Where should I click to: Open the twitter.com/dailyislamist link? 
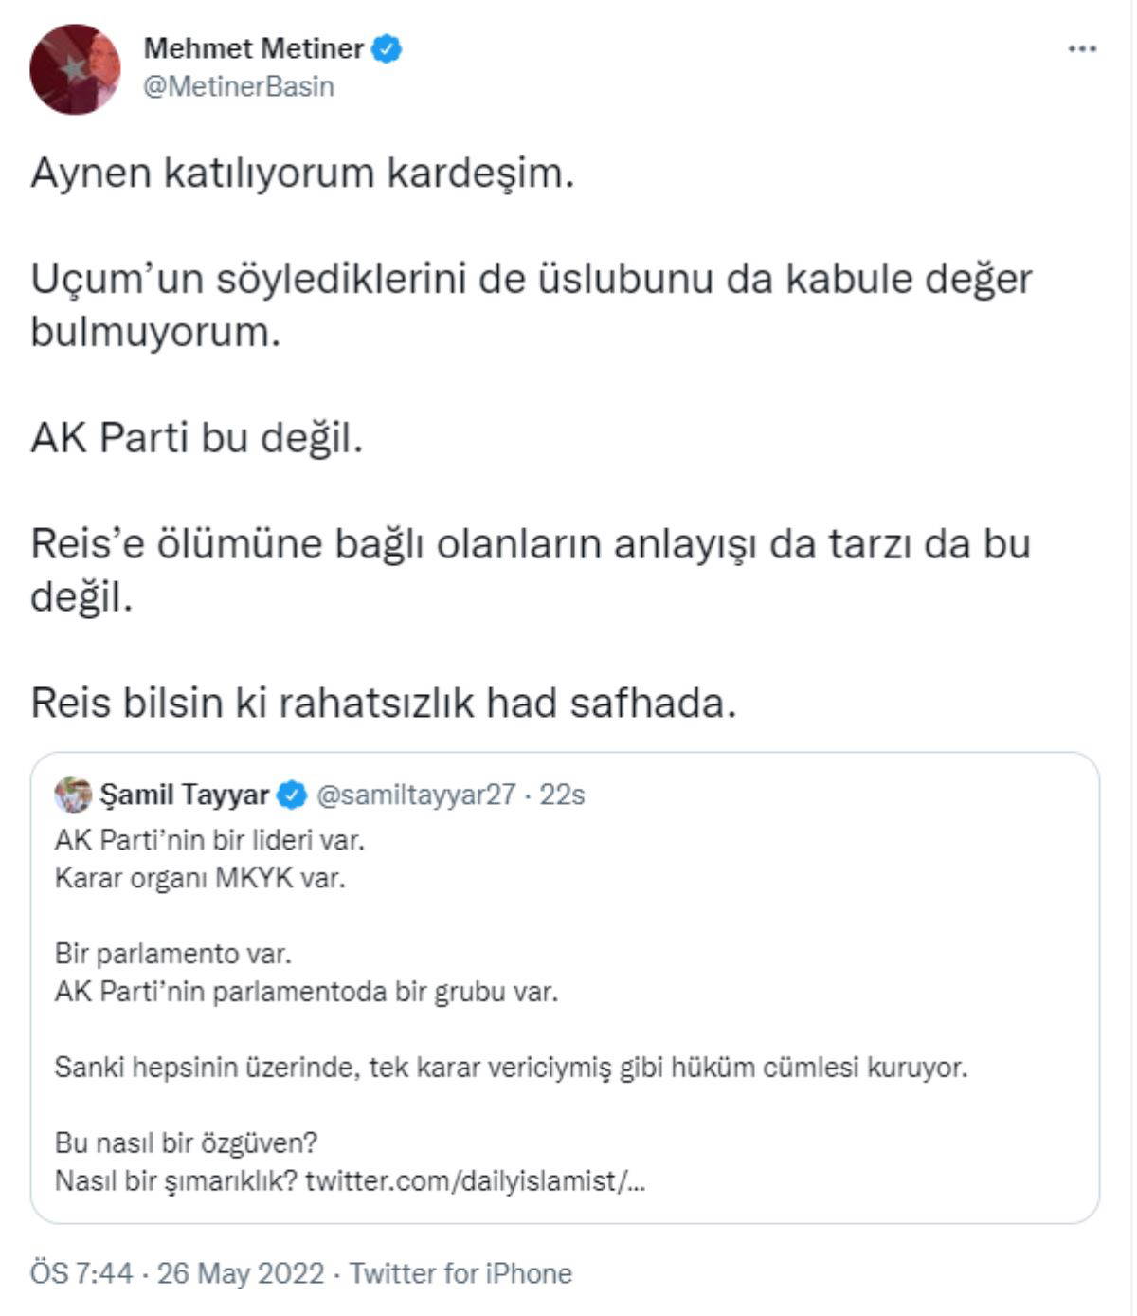tap(476, 1181)
